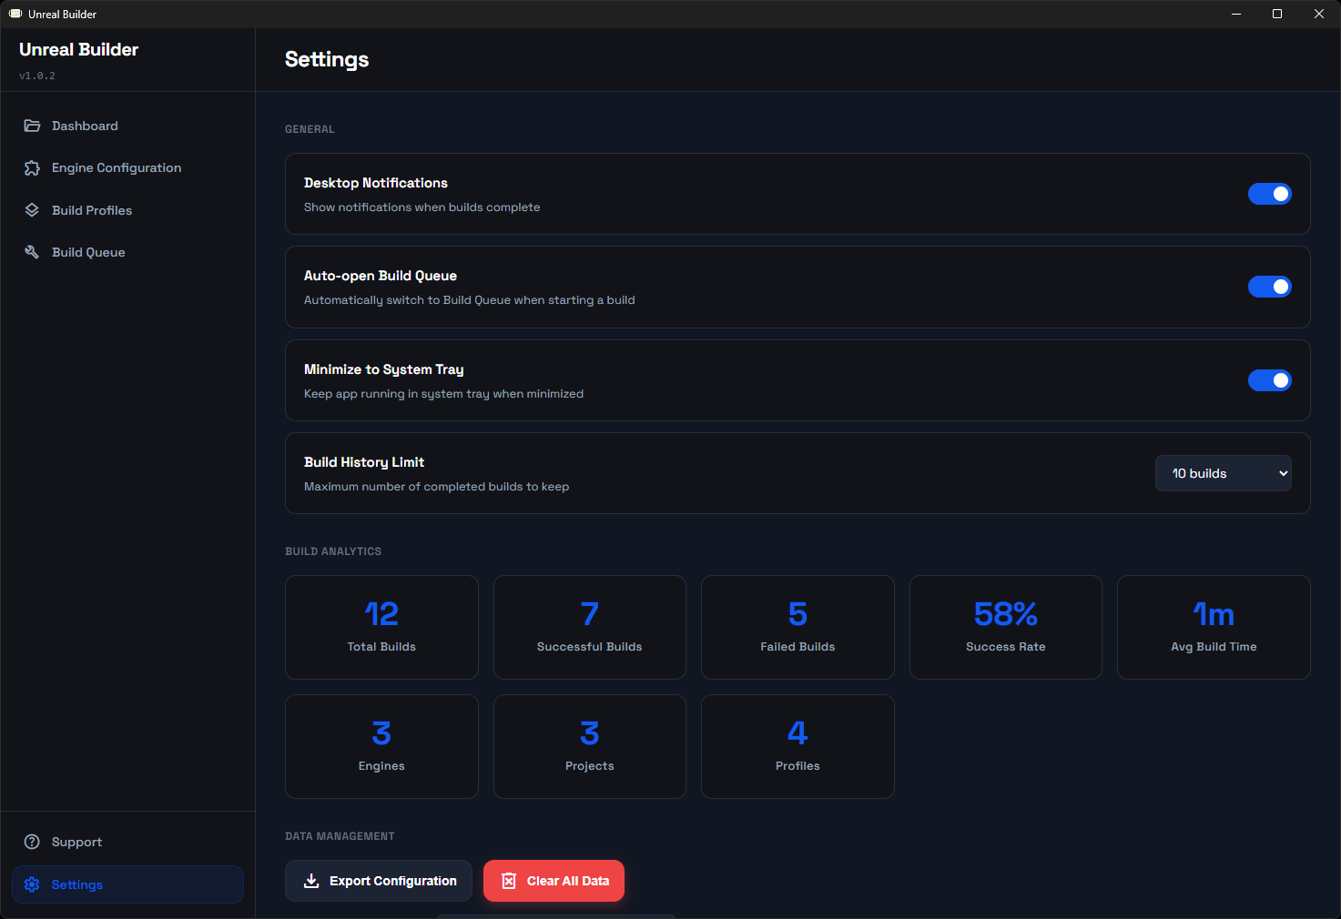This screenshot has width=1341, height=919.
Task: Click 'Keep app running in system tray' description
Action: click(x=444, y=394)
